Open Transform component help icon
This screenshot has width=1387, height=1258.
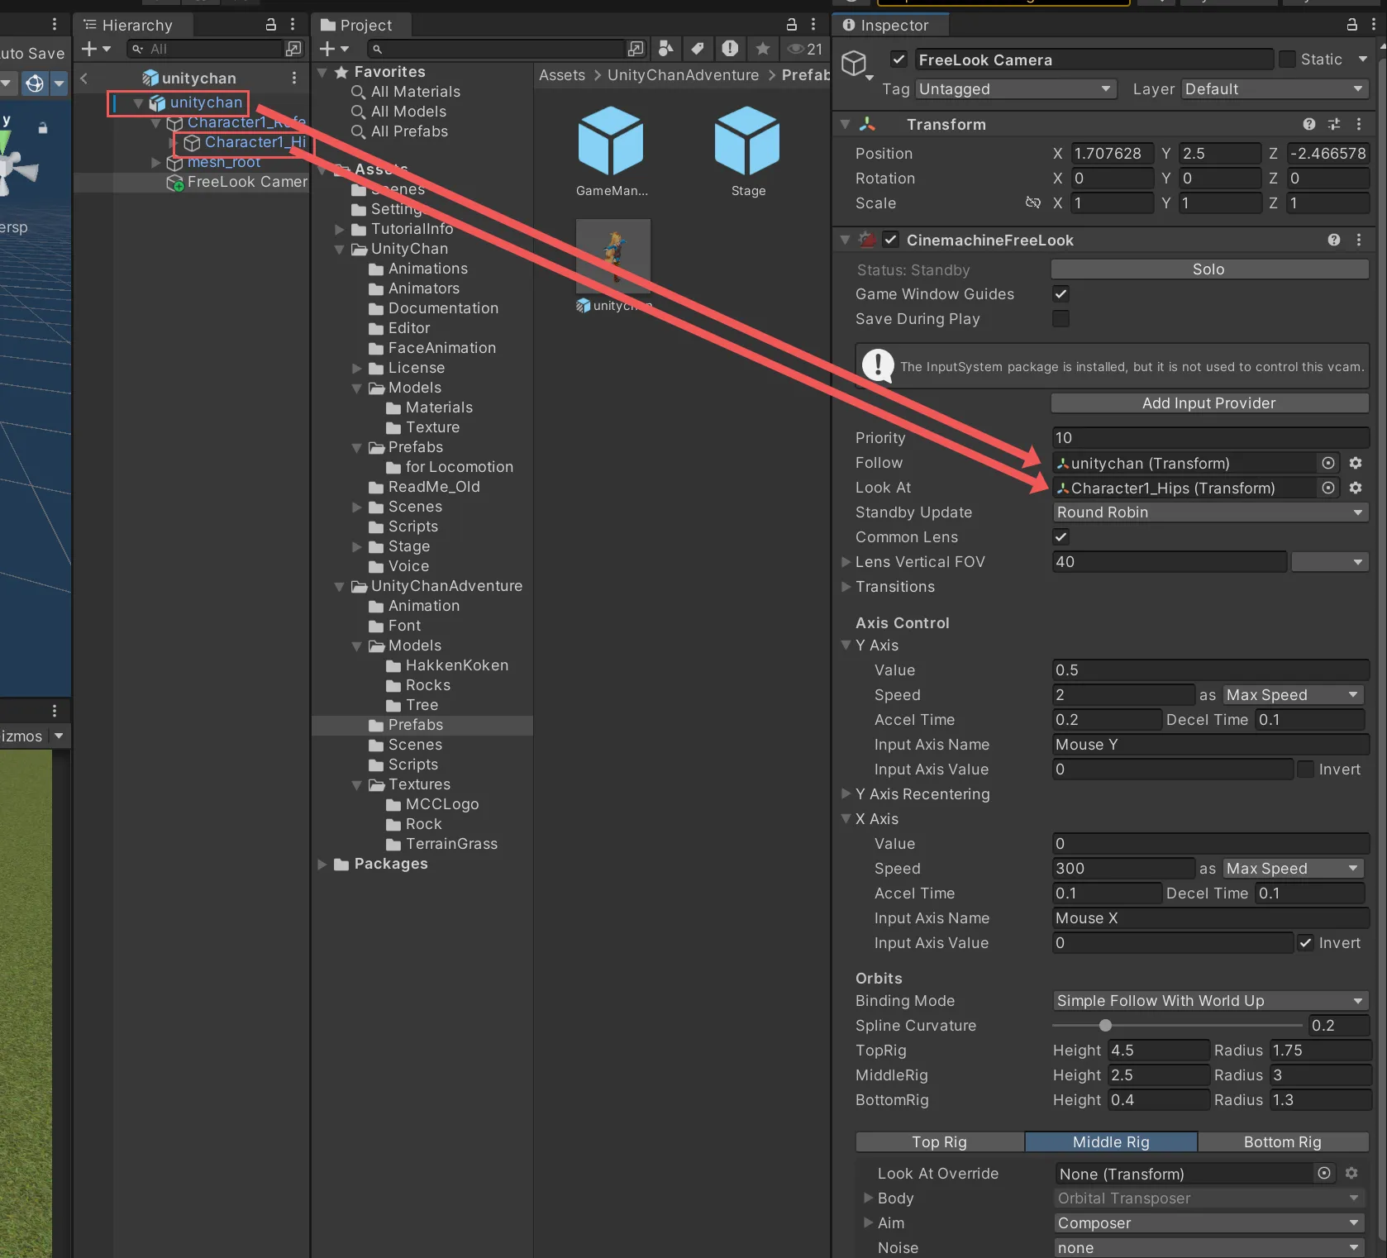pos(1309,124)
